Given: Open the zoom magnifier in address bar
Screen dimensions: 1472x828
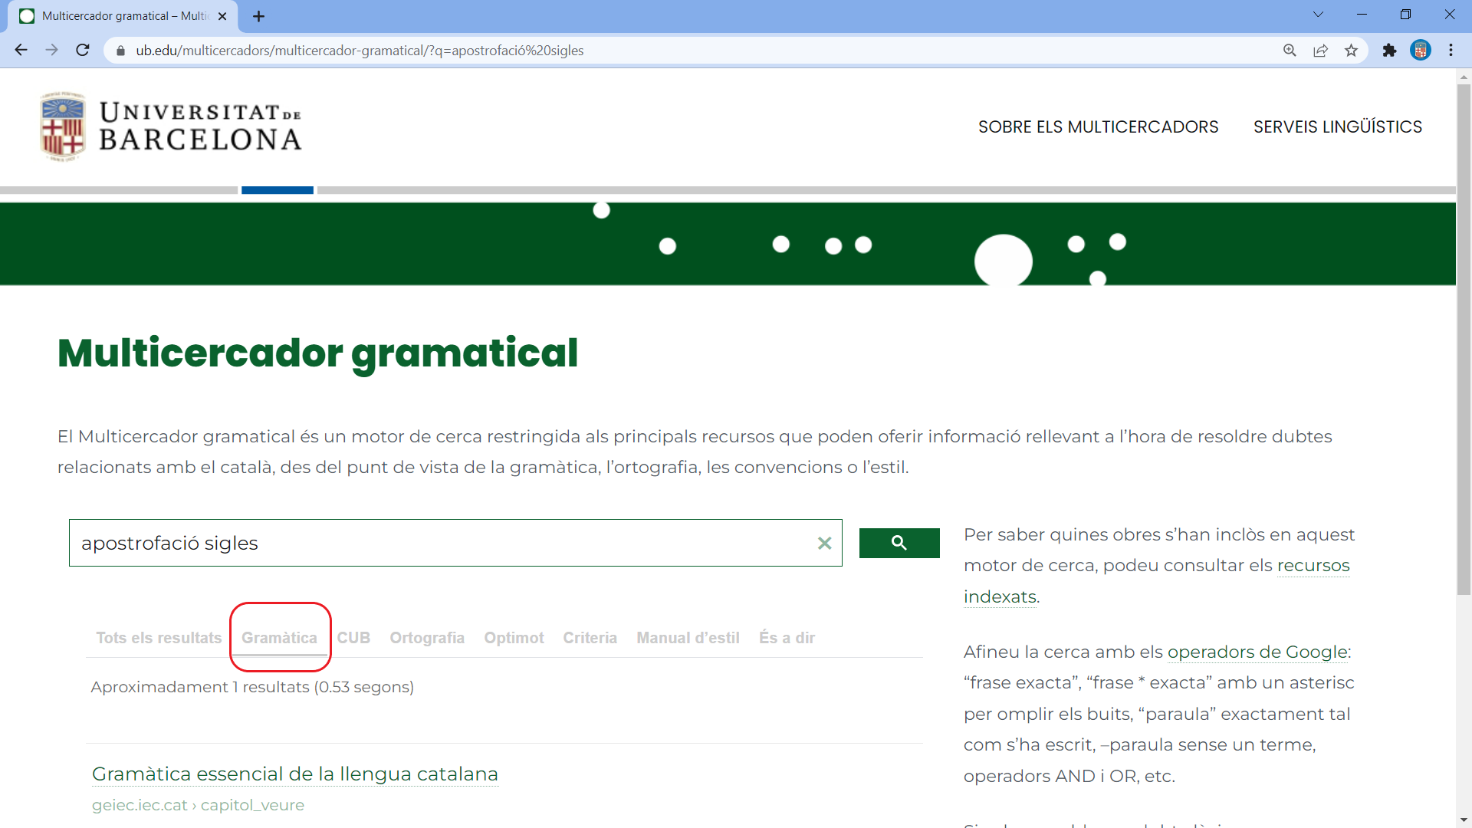Looking at the screenshot, I should [1290, 51].
